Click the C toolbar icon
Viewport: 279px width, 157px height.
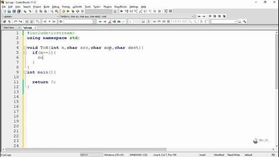point(206,21)
